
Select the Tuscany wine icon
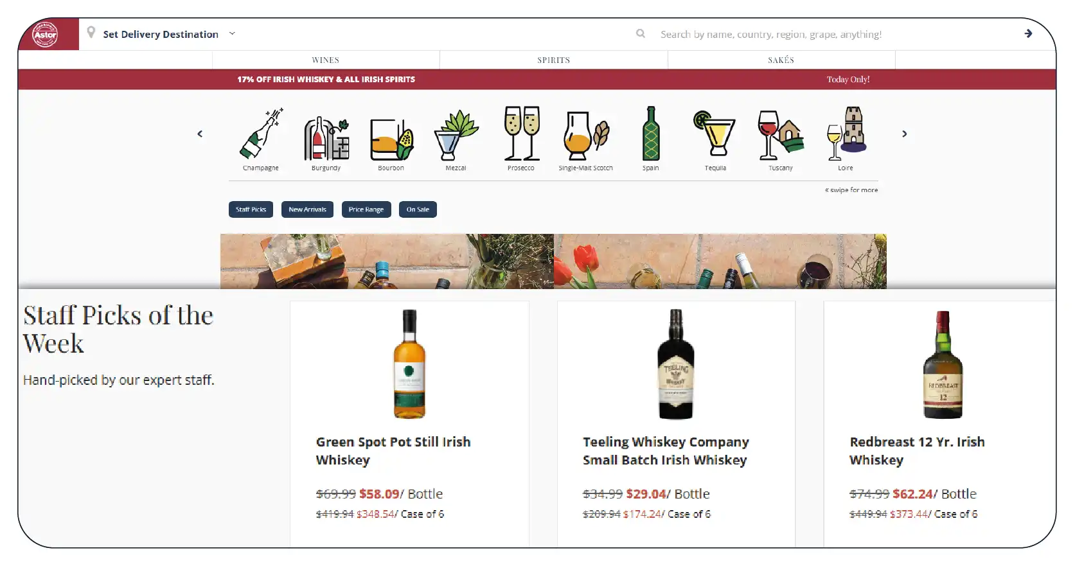point(781,135)
